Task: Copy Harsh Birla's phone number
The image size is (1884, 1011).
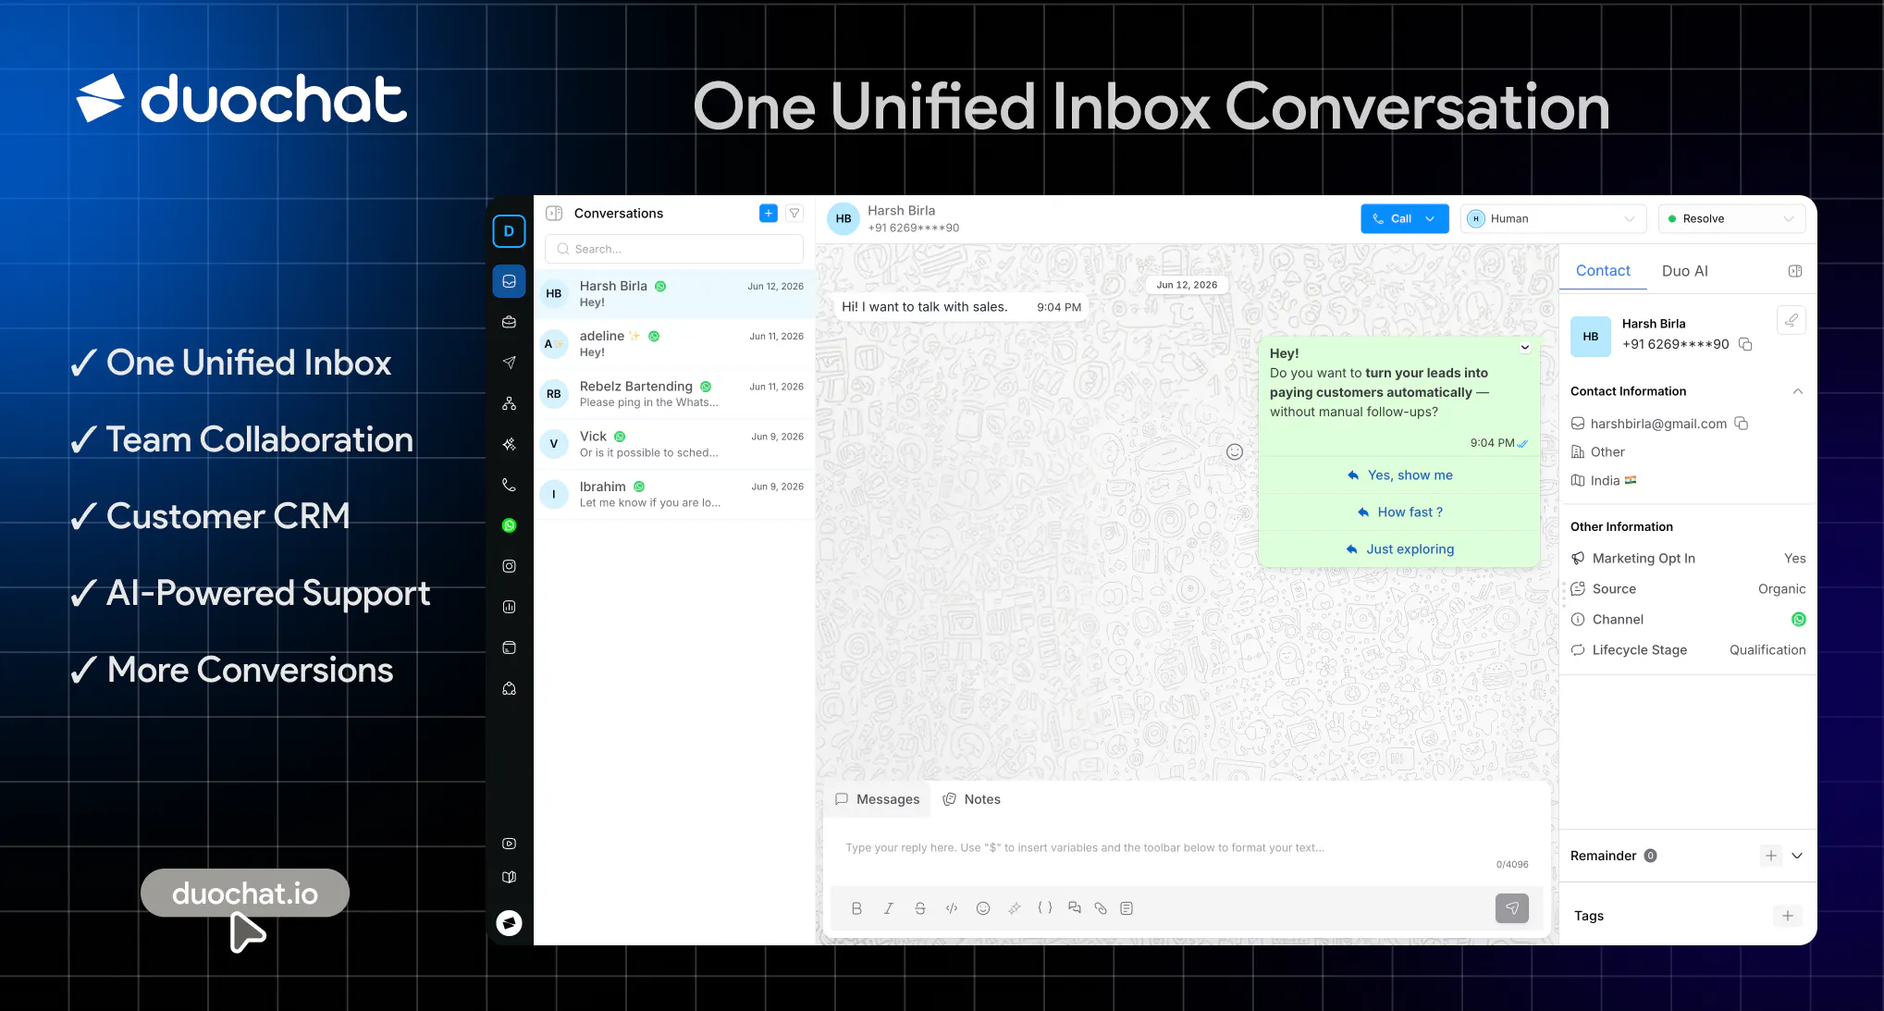Action: click(1745, 344)
